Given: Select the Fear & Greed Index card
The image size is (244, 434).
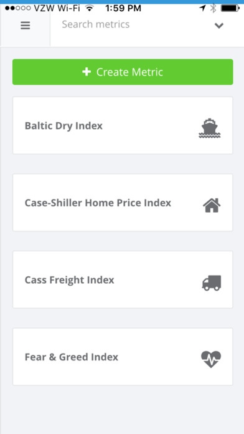Looking at the screenshot, I should (123, 357).
